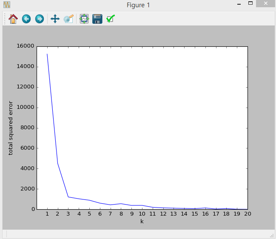
Task: Click the y-axis tick label 14000
Action: pos(26,66)
